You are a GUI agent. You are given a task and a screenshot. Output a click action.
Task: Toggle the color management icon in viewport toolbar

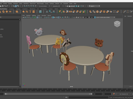[95, 17]
